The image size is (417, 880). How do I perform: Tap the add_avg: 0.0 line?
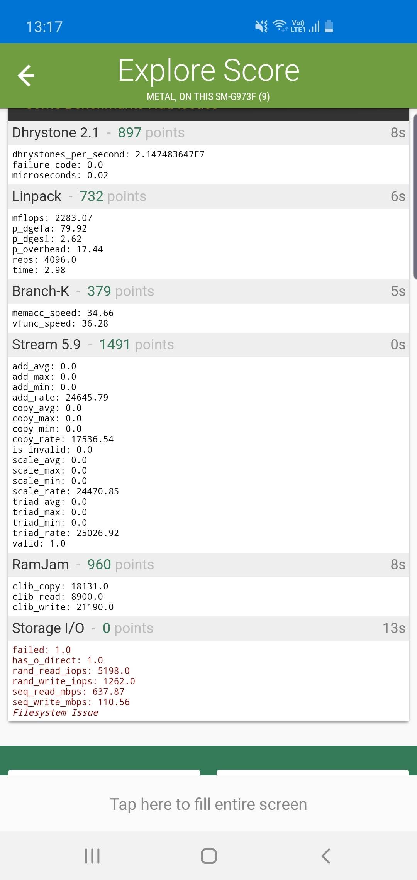coord(44,366)
